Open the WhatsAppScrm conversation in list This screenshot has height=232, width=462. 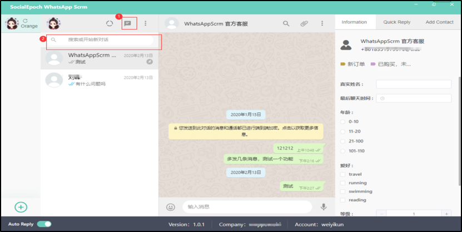100,58
